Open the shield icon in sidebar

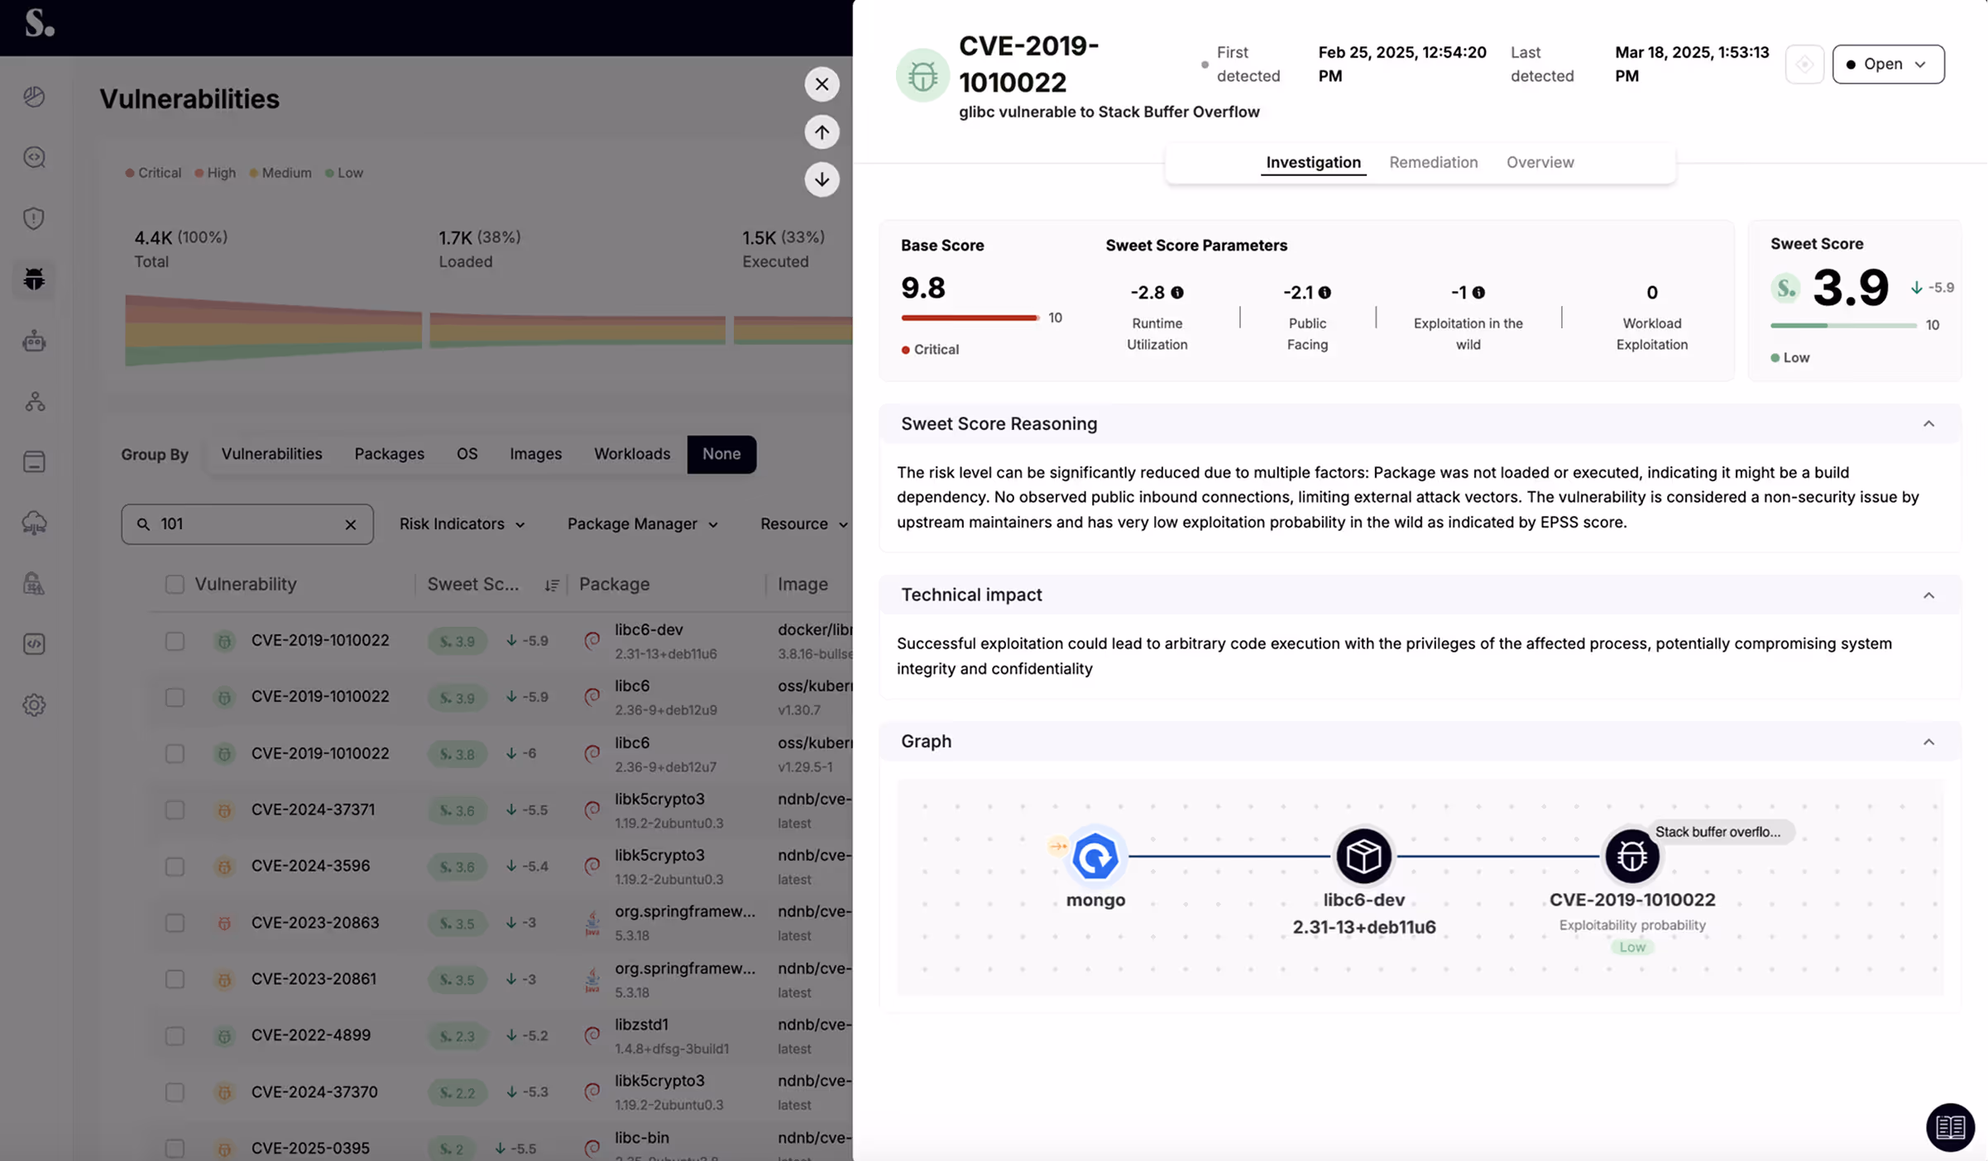coord(34,218)
